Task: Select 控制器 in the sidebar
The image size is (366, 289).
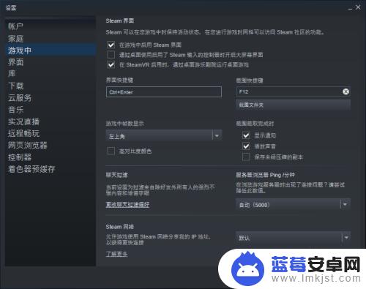Action: 20,157
